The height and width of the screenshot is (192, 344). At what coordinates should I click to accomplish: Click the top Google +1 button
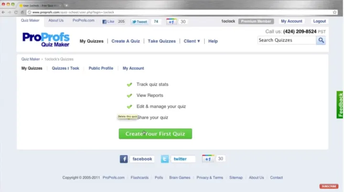[171, 21]
